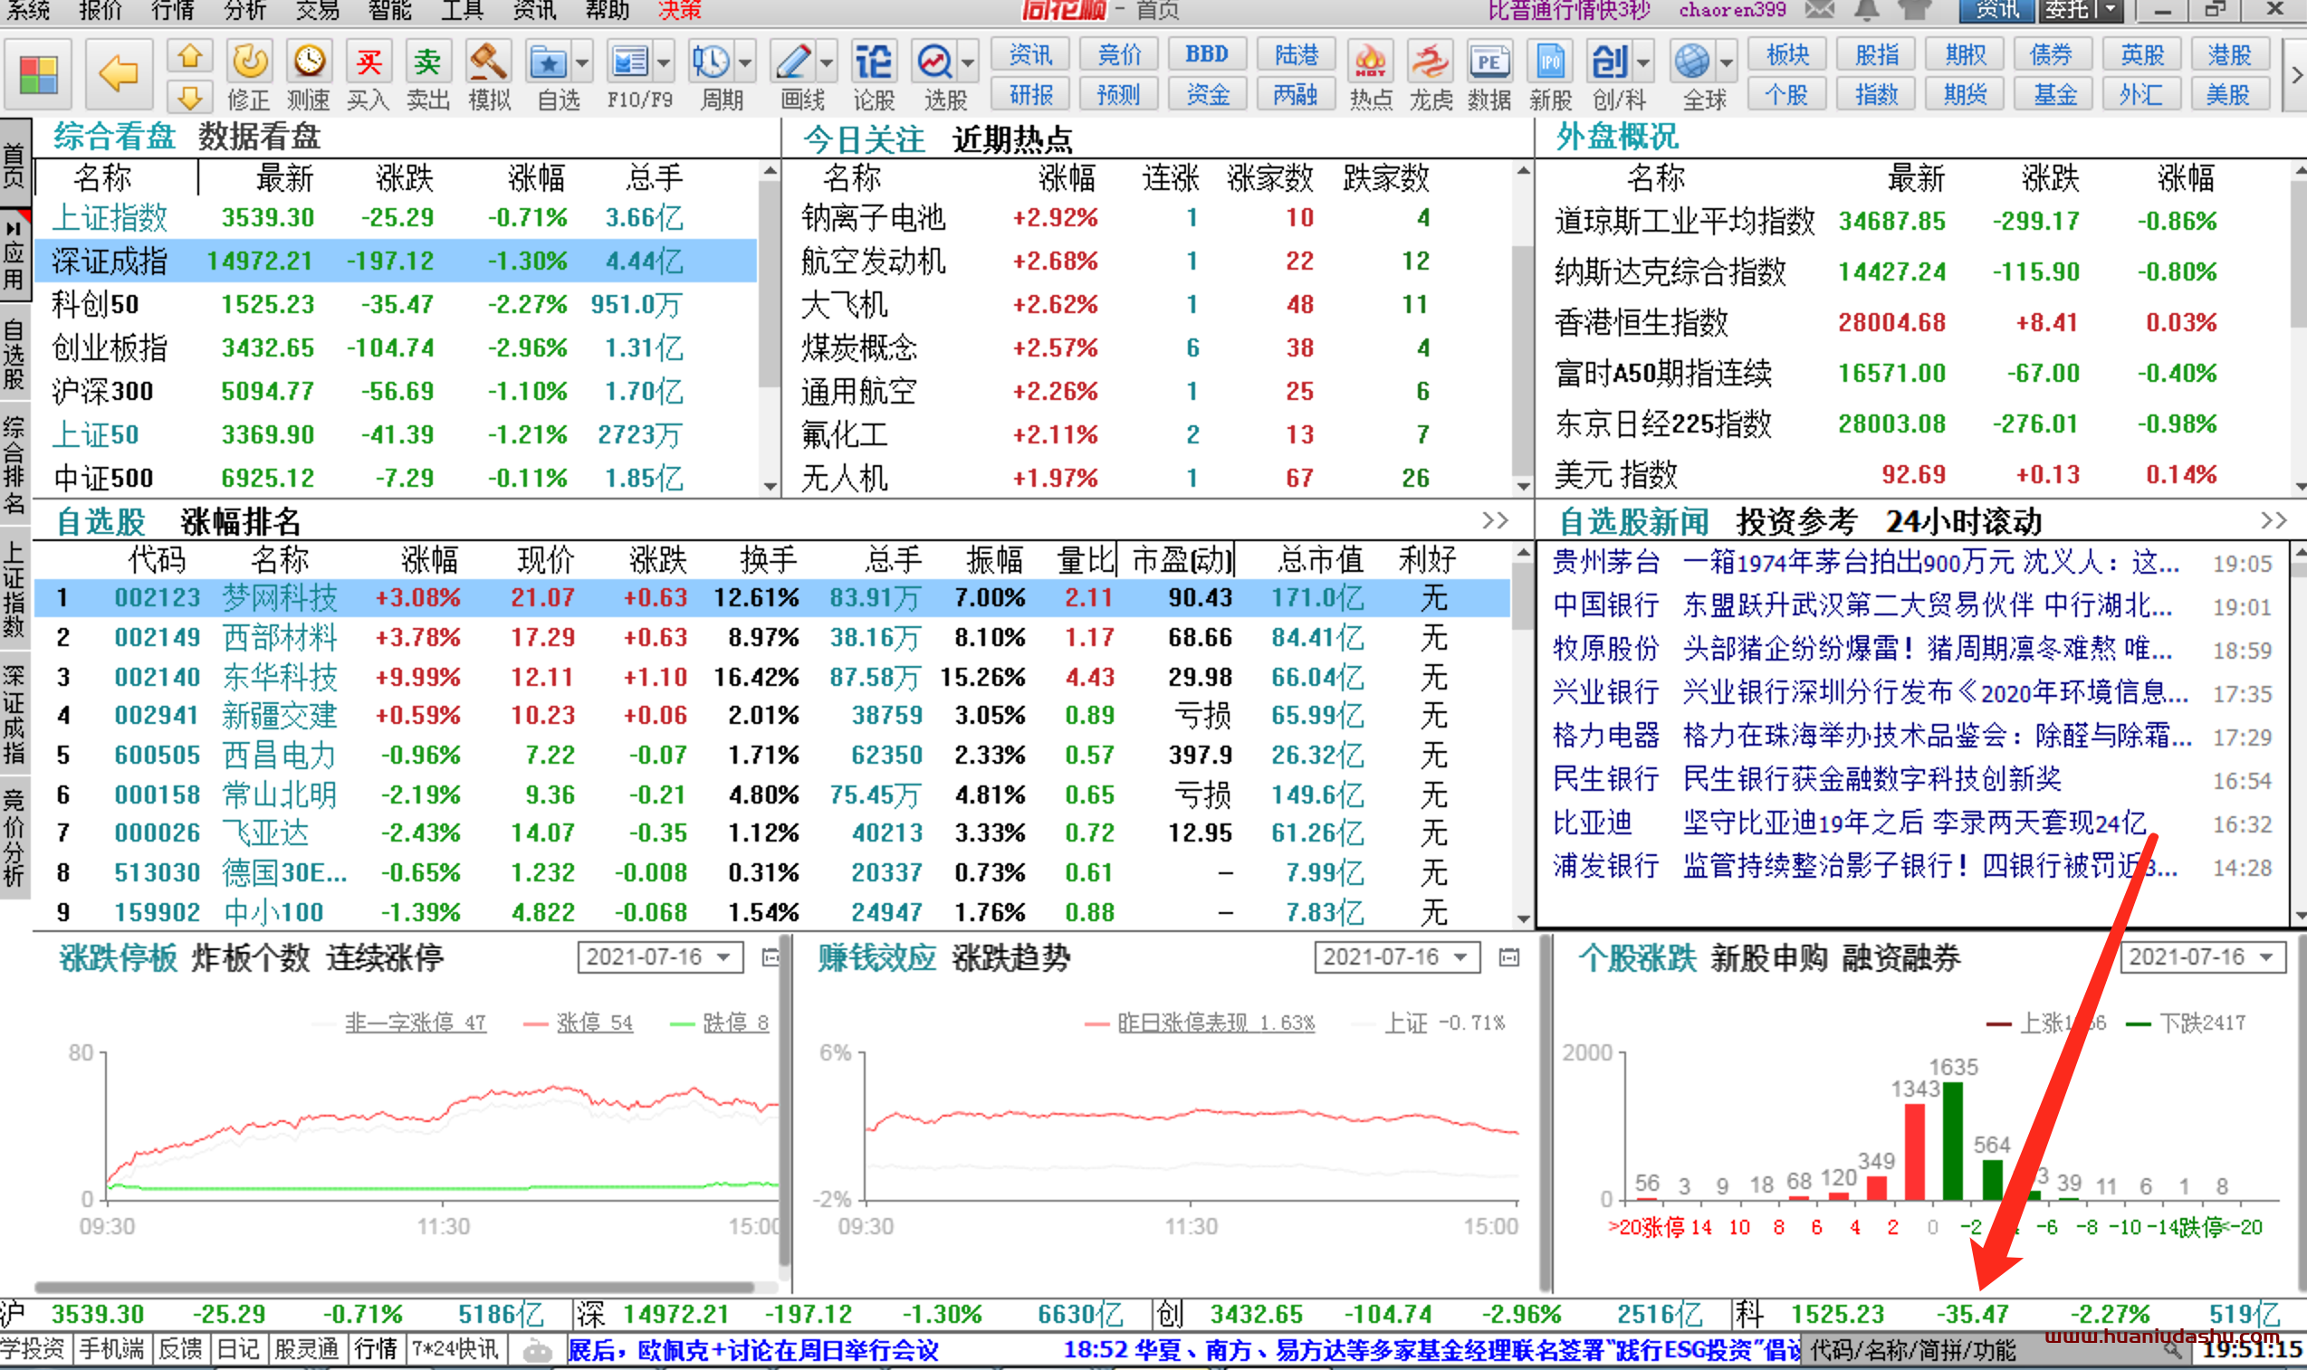Open dropdown arrow next to 全球
The height and width of the screenshot is (1370, 2307).
coord(1725,62)
